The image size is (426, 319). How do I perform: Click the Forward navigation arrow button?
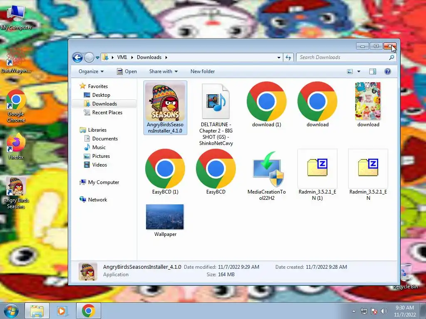pos(89,57)
